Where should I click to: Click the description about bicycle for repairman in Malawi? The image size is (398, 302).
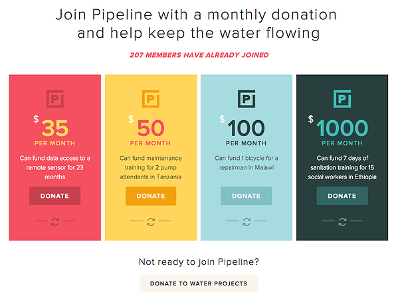pos(247,163)
